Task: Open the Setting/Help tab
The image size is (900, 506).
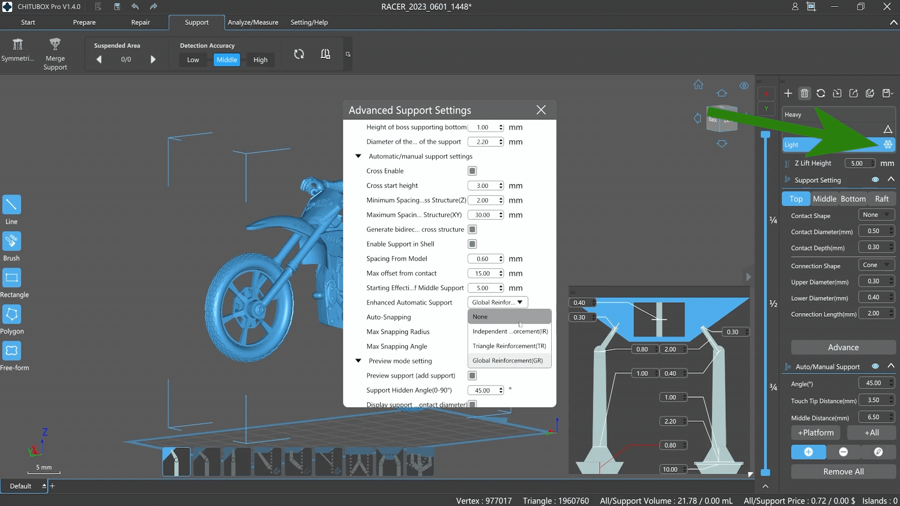Action: tap(309, 22)
